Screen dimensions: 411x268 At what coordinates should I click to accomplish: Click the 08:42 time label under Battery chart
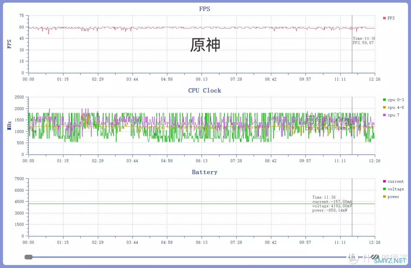pos(271,243)
